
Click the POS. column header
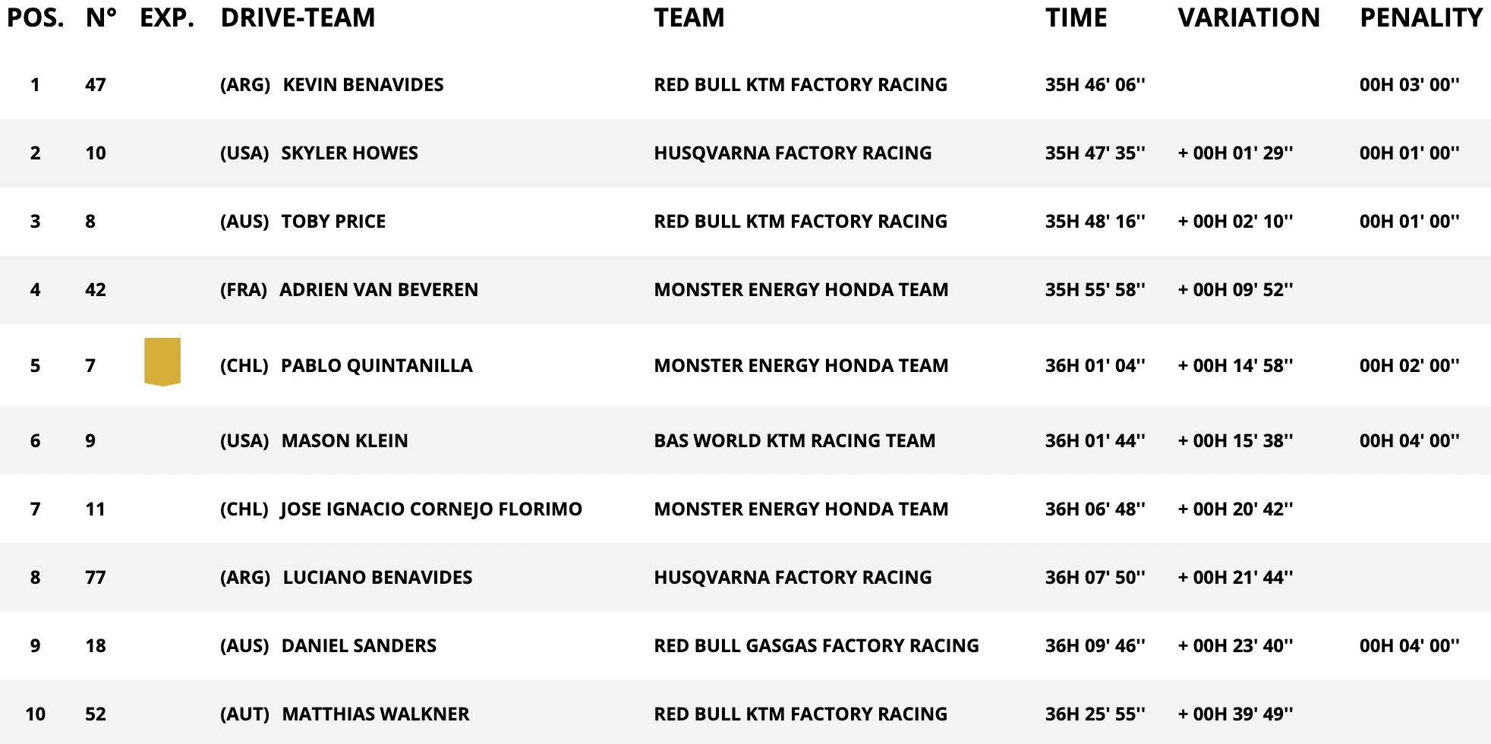coord(36,17)
